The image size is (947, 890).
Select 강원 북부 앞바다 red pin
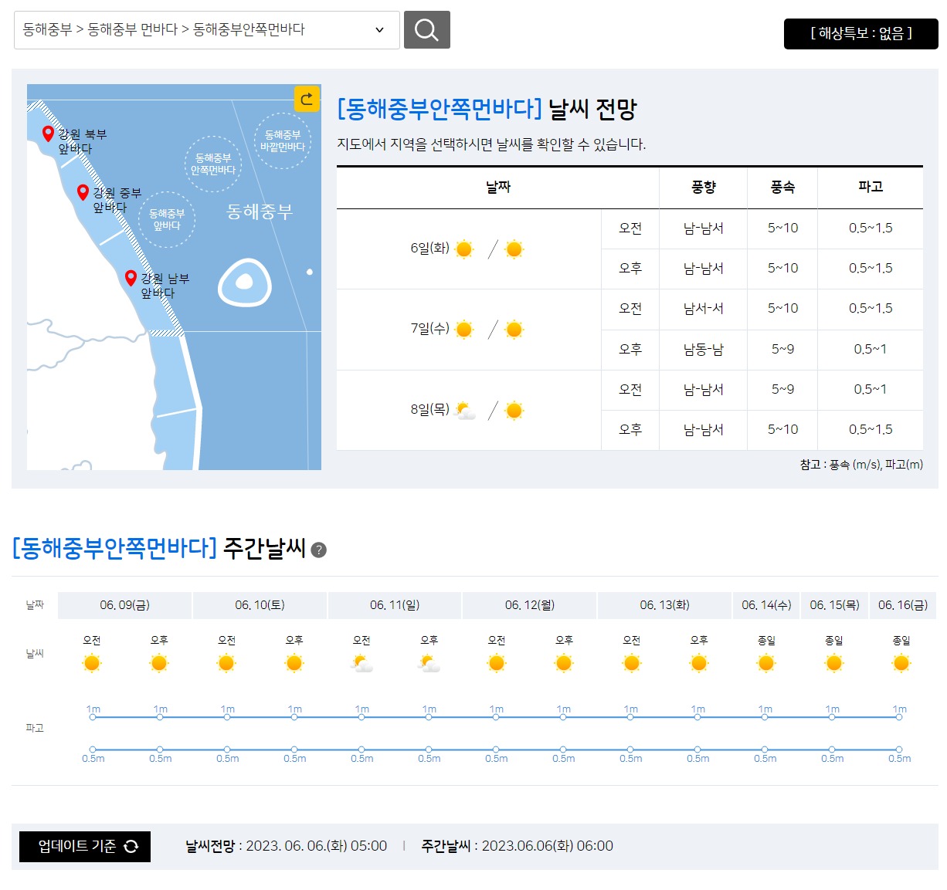[48, 134]
